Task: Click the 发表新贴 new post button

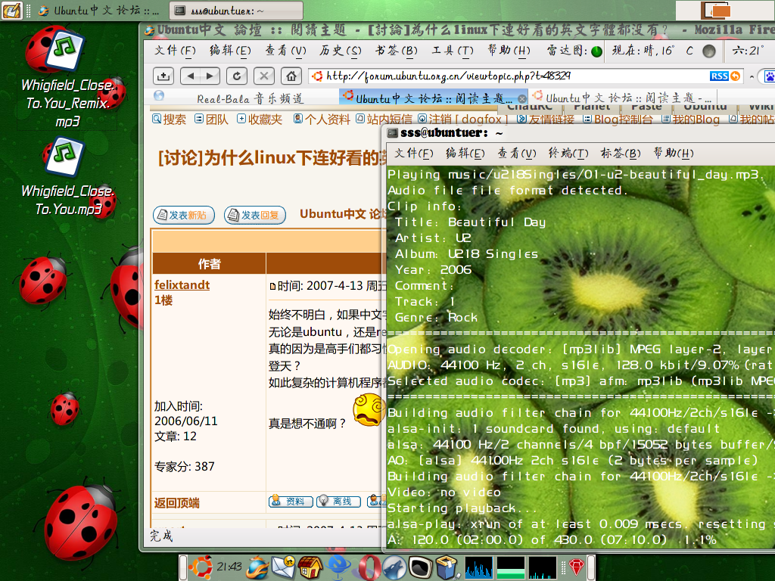Action: [183, 216]
